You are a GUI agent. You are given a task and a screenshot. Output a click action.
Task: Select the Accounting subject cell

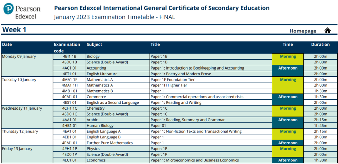tap(96, 68)
